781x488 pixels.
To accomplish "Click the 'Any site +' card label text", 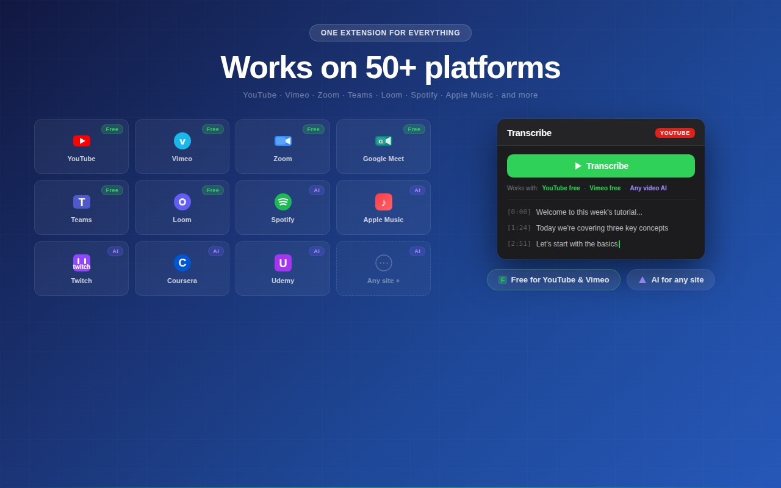I will click(x=384, y=281).
